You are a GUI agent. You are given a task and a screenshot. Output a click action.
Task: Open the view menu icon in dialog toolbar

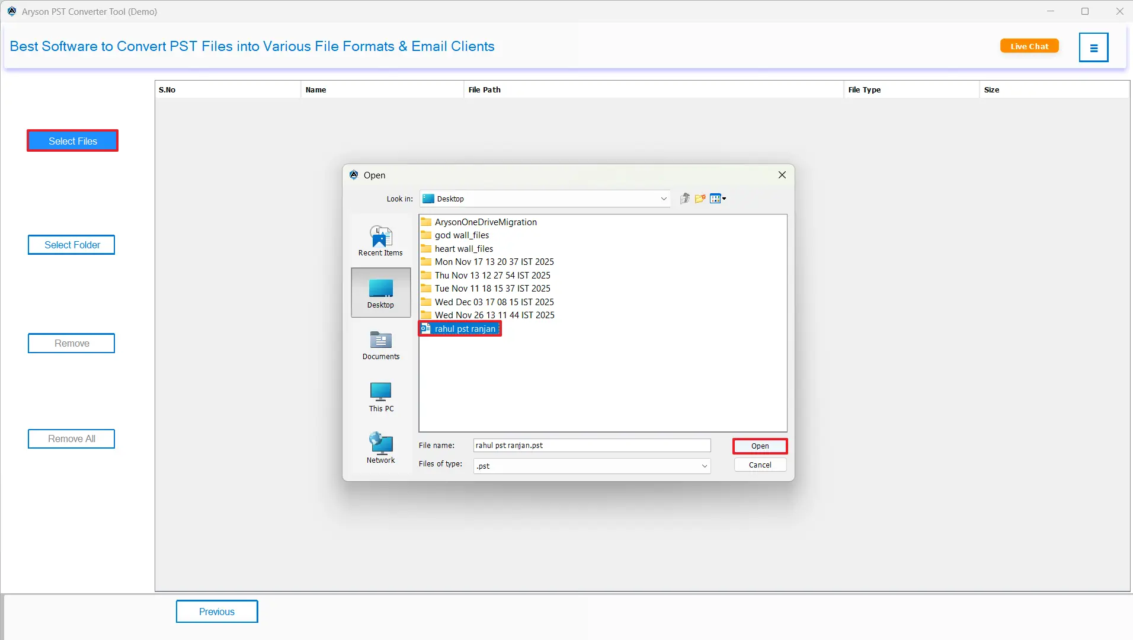pyautogui.click(x=718, y=199)
